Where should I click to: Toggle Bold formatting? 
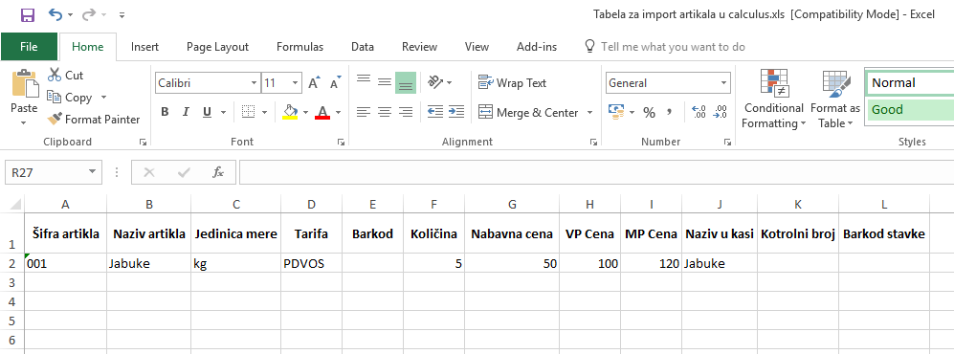[x=165, y=113]
